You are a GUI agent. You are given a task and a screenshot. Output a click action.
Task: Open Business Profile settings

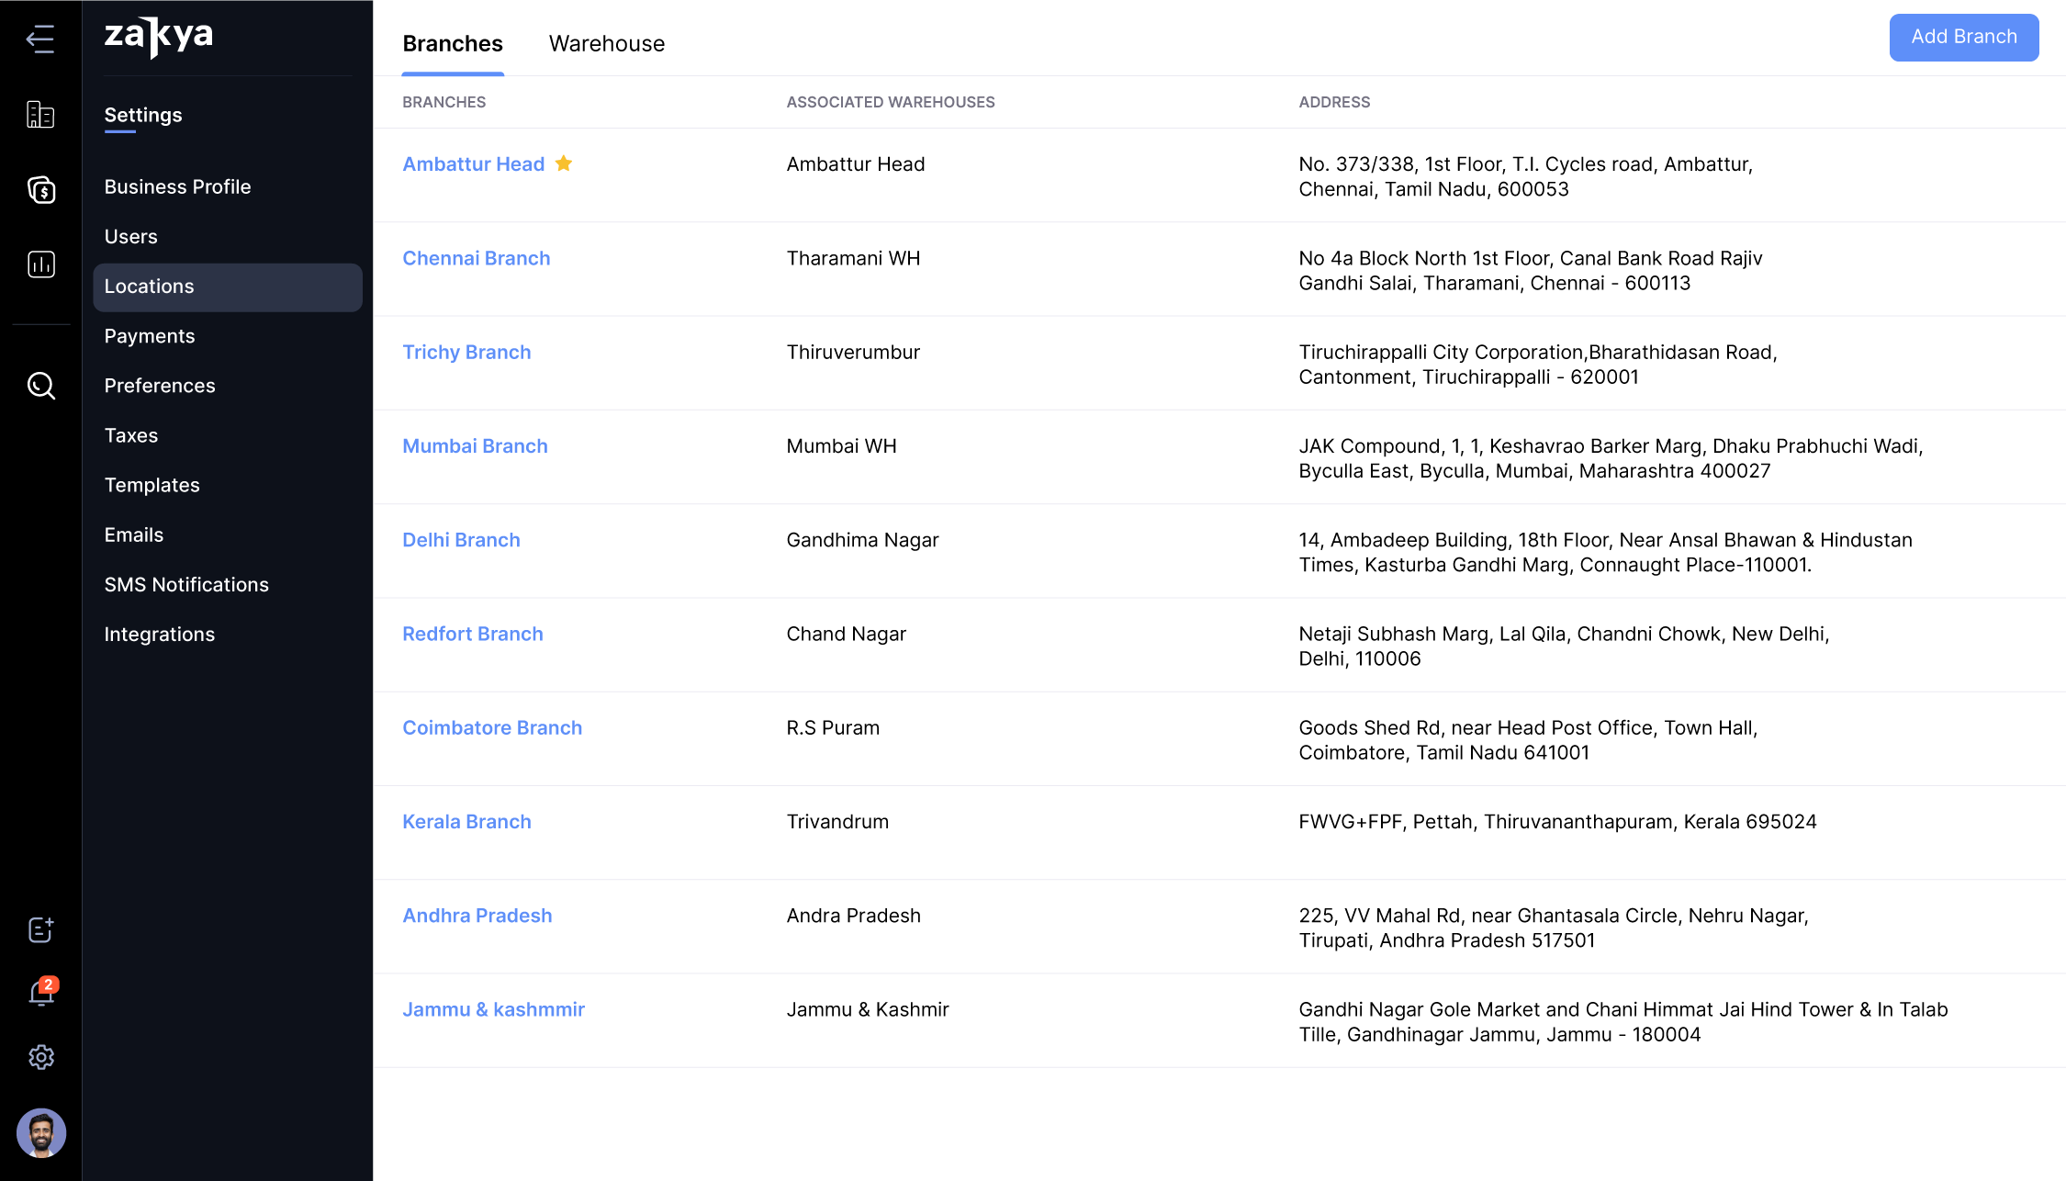pyautogui.click(x=177, y=186)
